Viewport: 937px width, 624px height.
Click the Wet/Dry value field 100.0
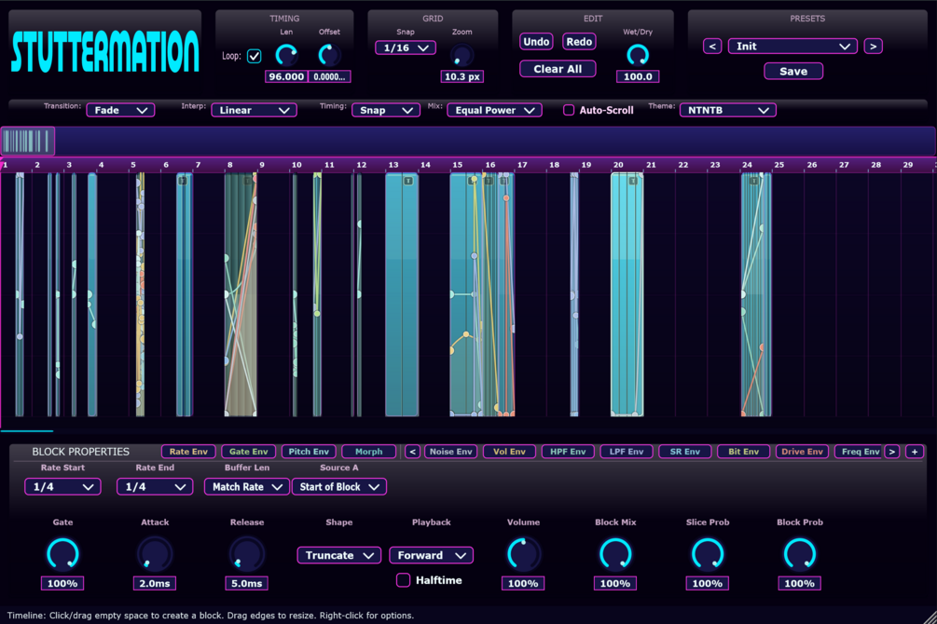[x=638, y=76]
